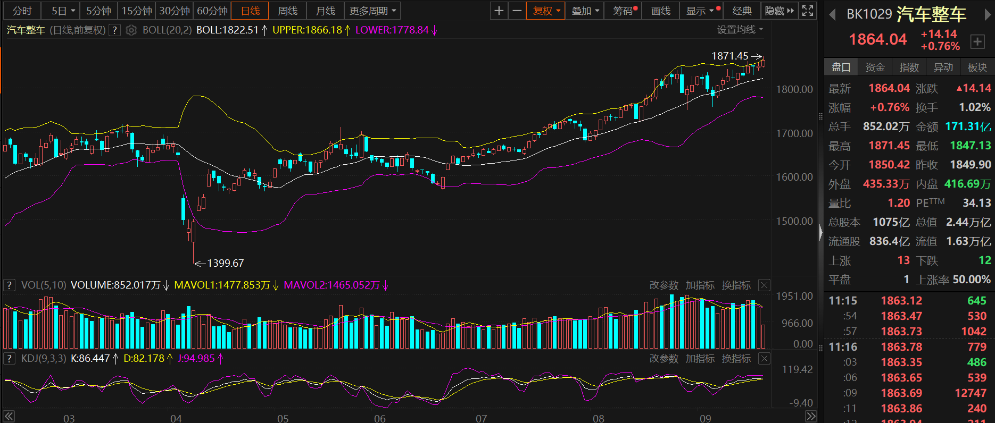Hide the side panel with 隐藏 button
Image resolution: width=995 pixels, height=423 pixels.
[779, 11]
